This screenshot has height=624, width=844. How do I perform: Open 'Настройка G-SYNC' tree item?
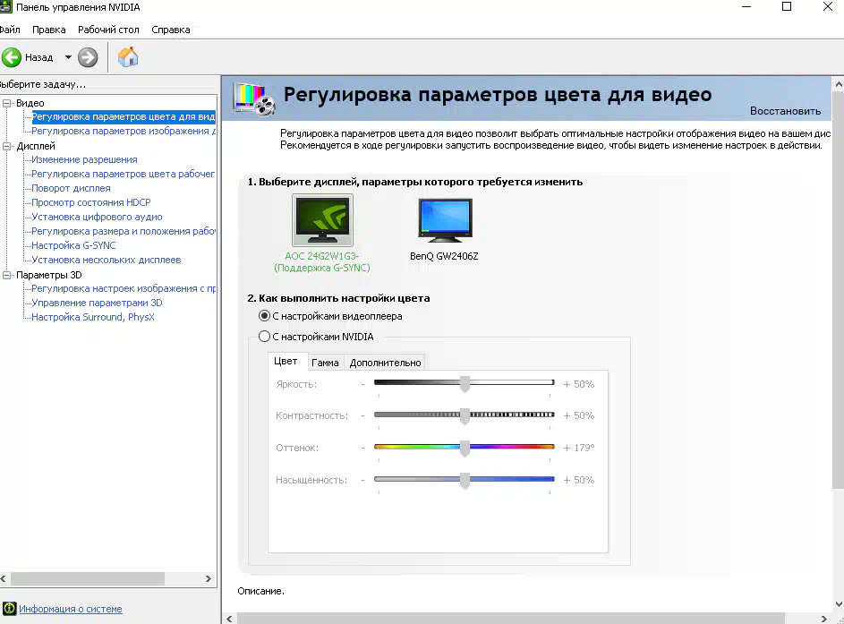pos(73,245)
